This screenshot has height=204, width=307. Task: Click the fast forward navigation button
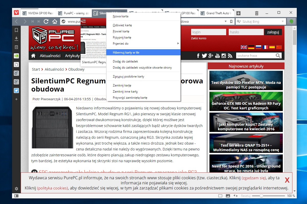click(x=39, y=21)
